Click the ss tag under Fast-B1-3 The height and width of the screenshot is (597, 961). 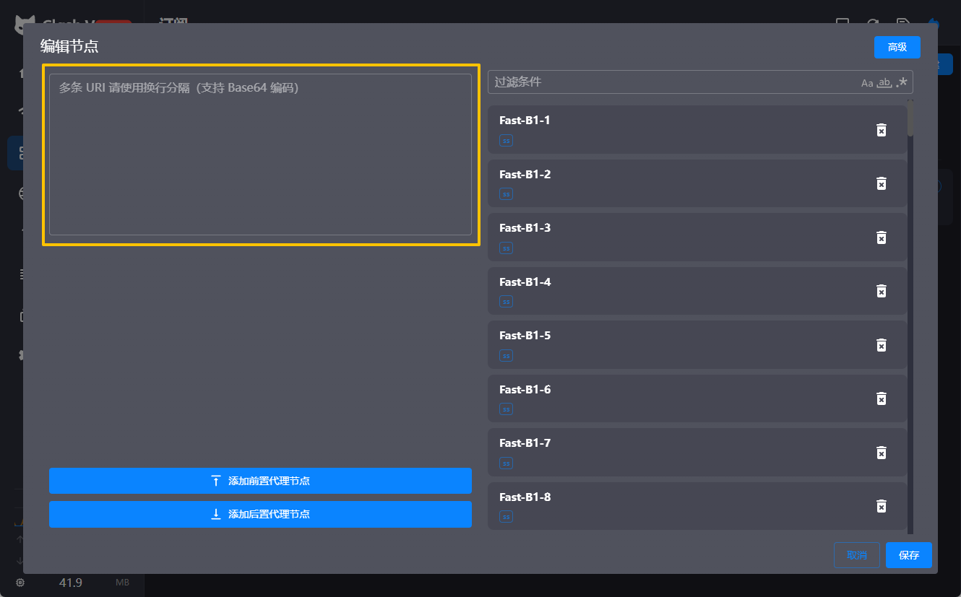click(x=507, y=248)
